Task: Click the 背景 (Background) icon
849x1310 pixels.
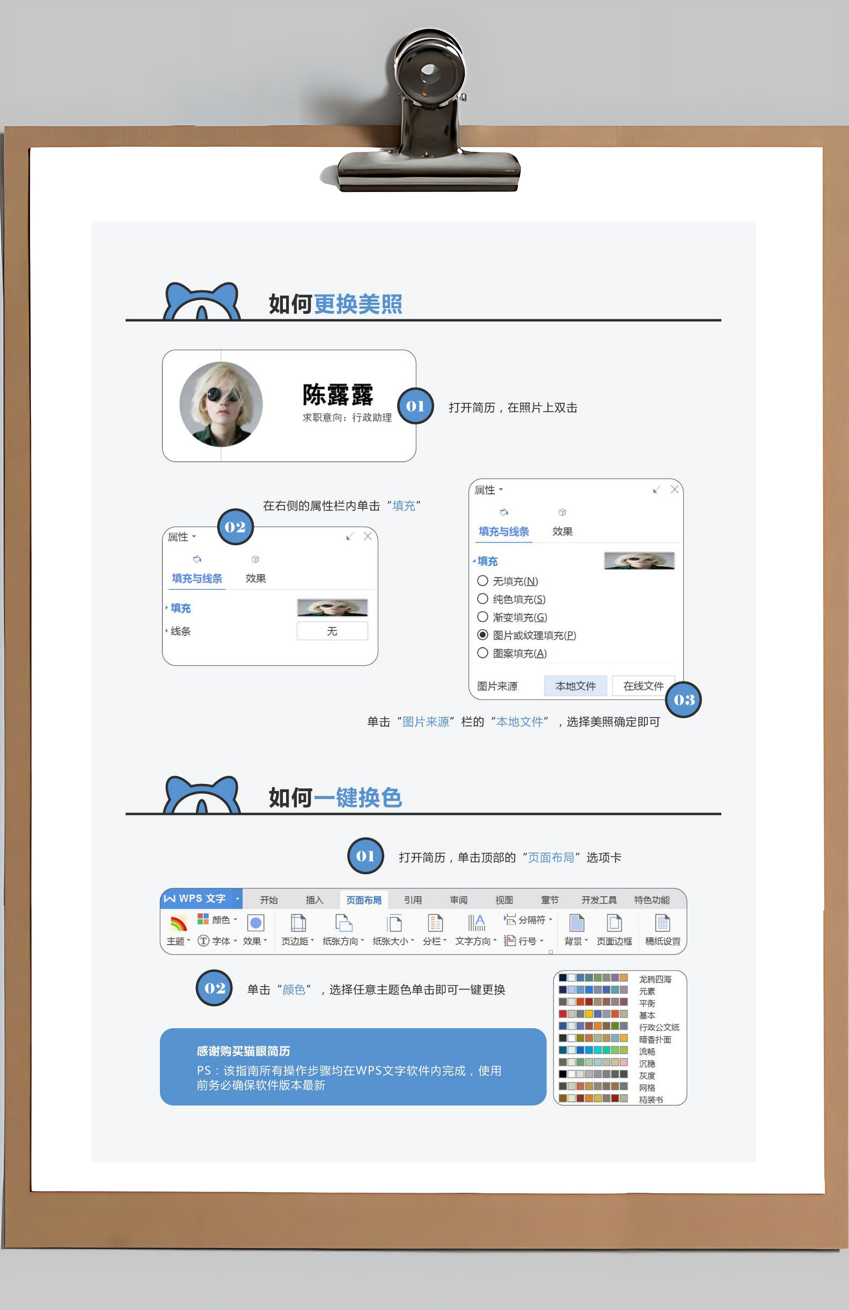Action: pos(576,923)
